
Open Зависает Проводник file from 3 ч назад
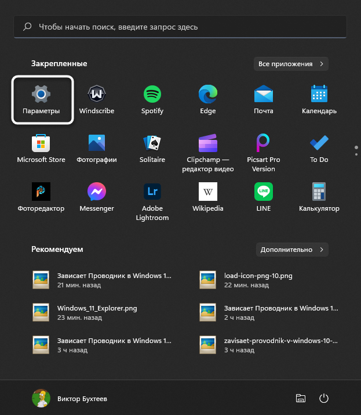[x=102, y=345]
